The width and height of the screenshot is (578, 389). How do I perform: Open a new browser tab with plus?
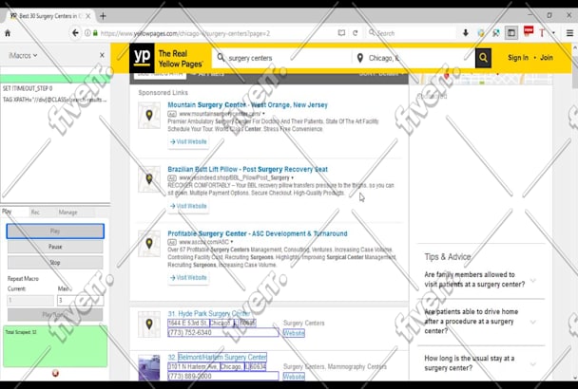(103, 16)
